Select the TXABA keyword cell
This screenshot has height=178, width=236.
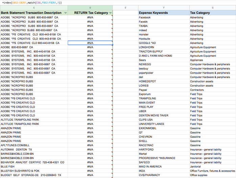coord(164,26)
